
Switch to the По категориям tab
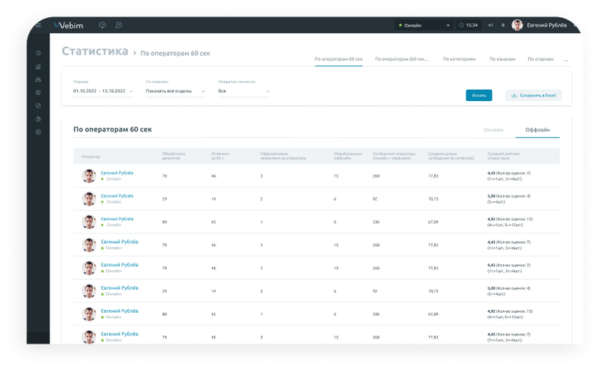click(459, 59)
